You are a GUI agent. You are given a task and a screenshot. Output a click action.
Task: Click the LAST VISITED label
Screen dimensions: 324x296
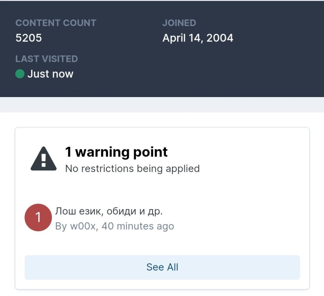pyautogui.click(x=47, y=59)
